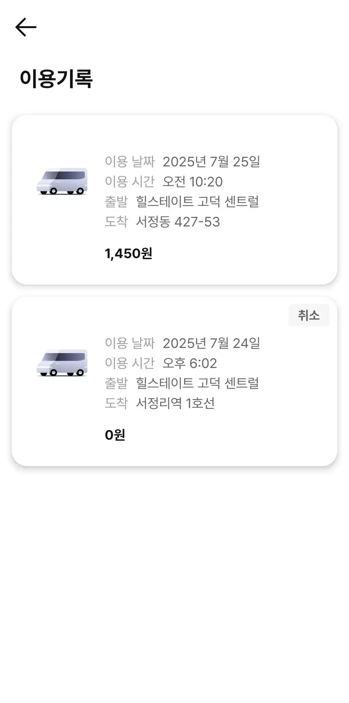
Task: Click the van icon on July 25 ride
Action: coord(62,181)
